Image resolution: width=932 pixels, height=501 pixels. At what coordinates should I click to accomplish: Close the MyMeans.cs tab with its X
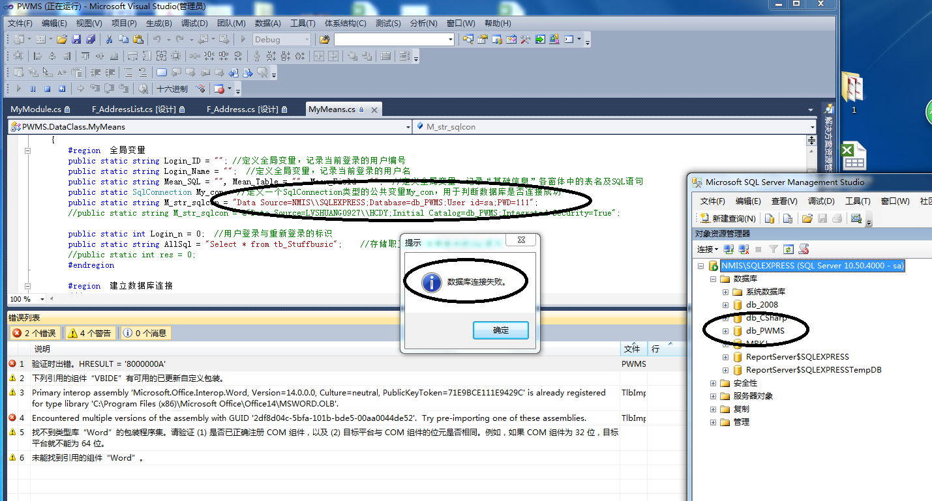pos(374,109)
